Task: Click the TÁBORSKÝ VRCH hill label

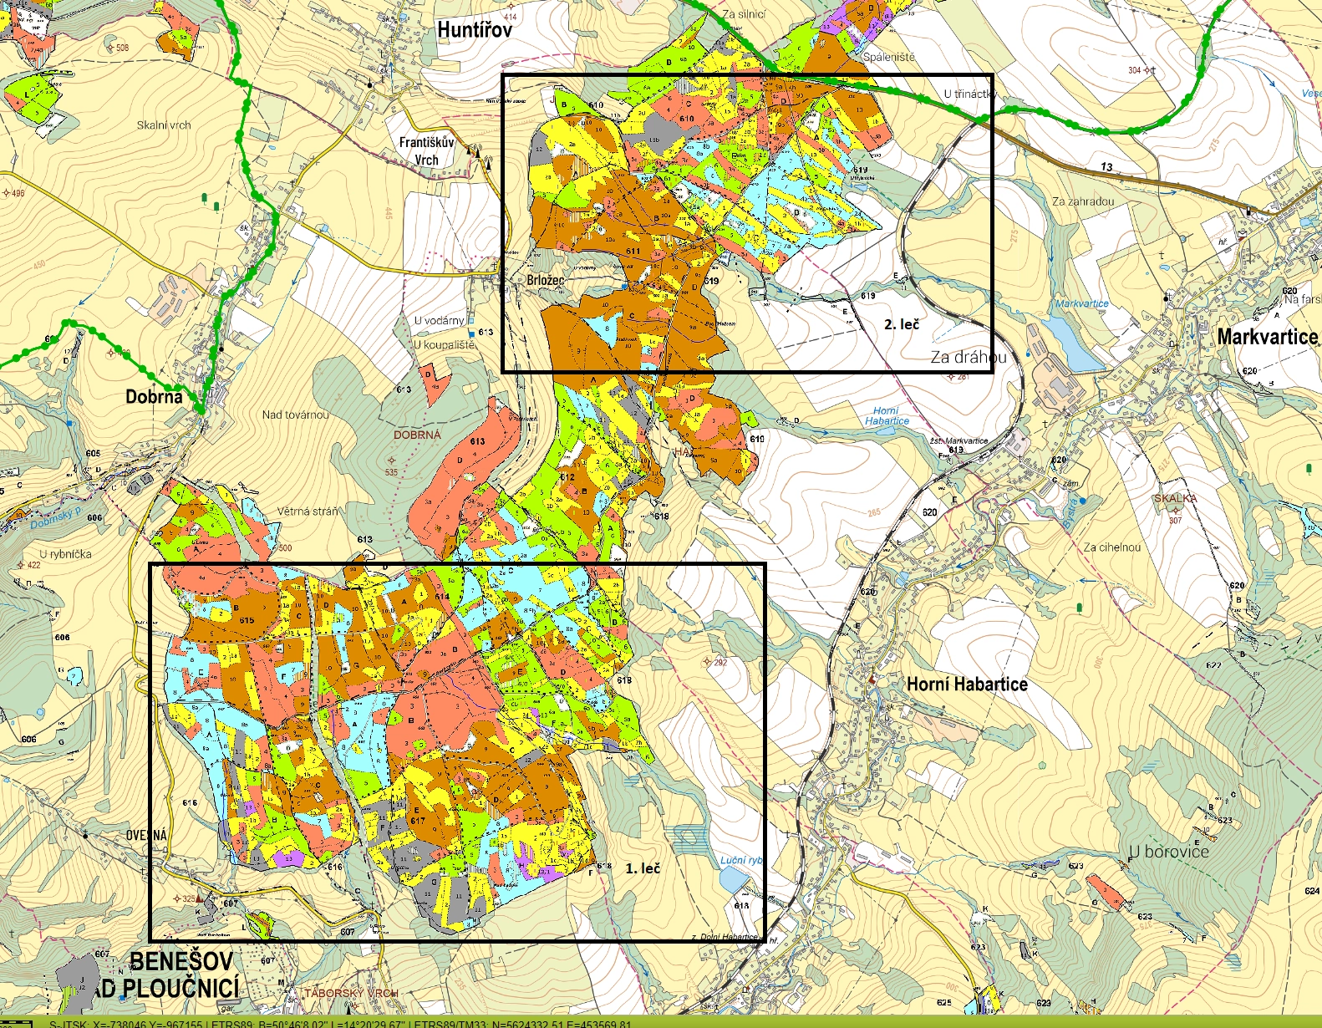Action: point(350,993)
